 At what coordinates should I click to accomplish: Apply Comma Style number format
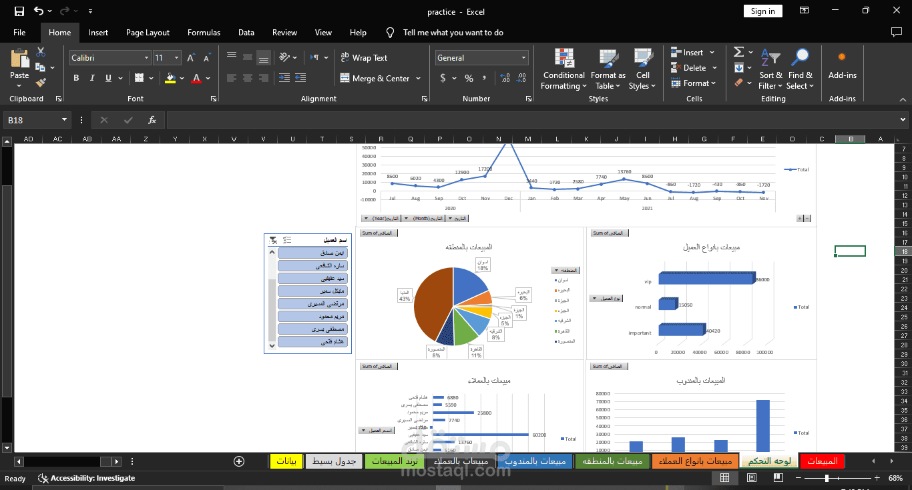(485, 78)
